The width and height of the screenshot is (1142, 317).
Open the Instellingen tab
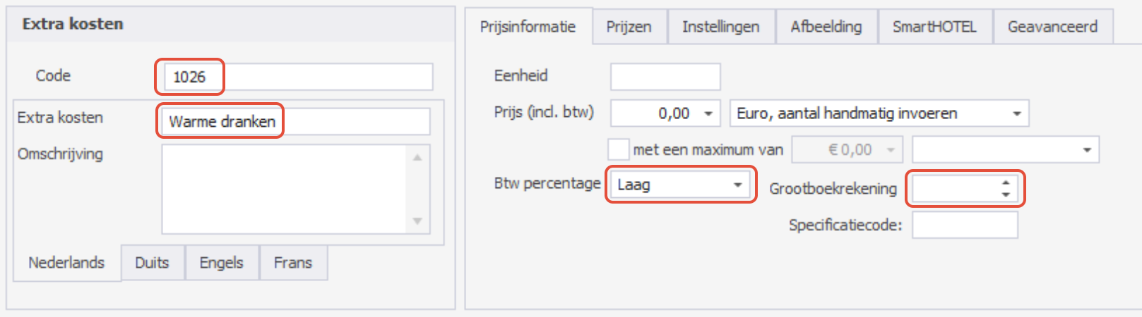click(x=721, y=27)
